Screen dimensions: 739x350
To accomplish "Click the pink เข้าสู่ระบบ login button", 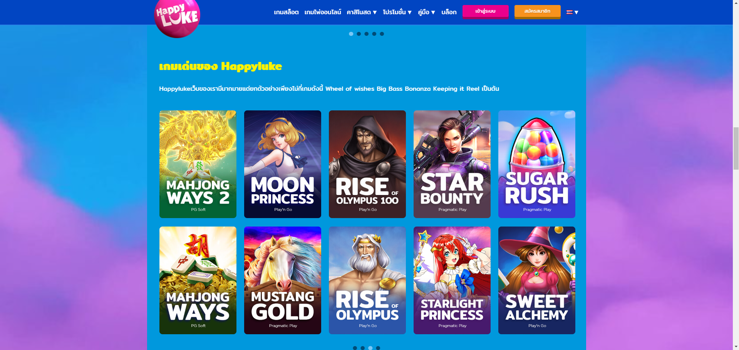I will pos(486,12).
